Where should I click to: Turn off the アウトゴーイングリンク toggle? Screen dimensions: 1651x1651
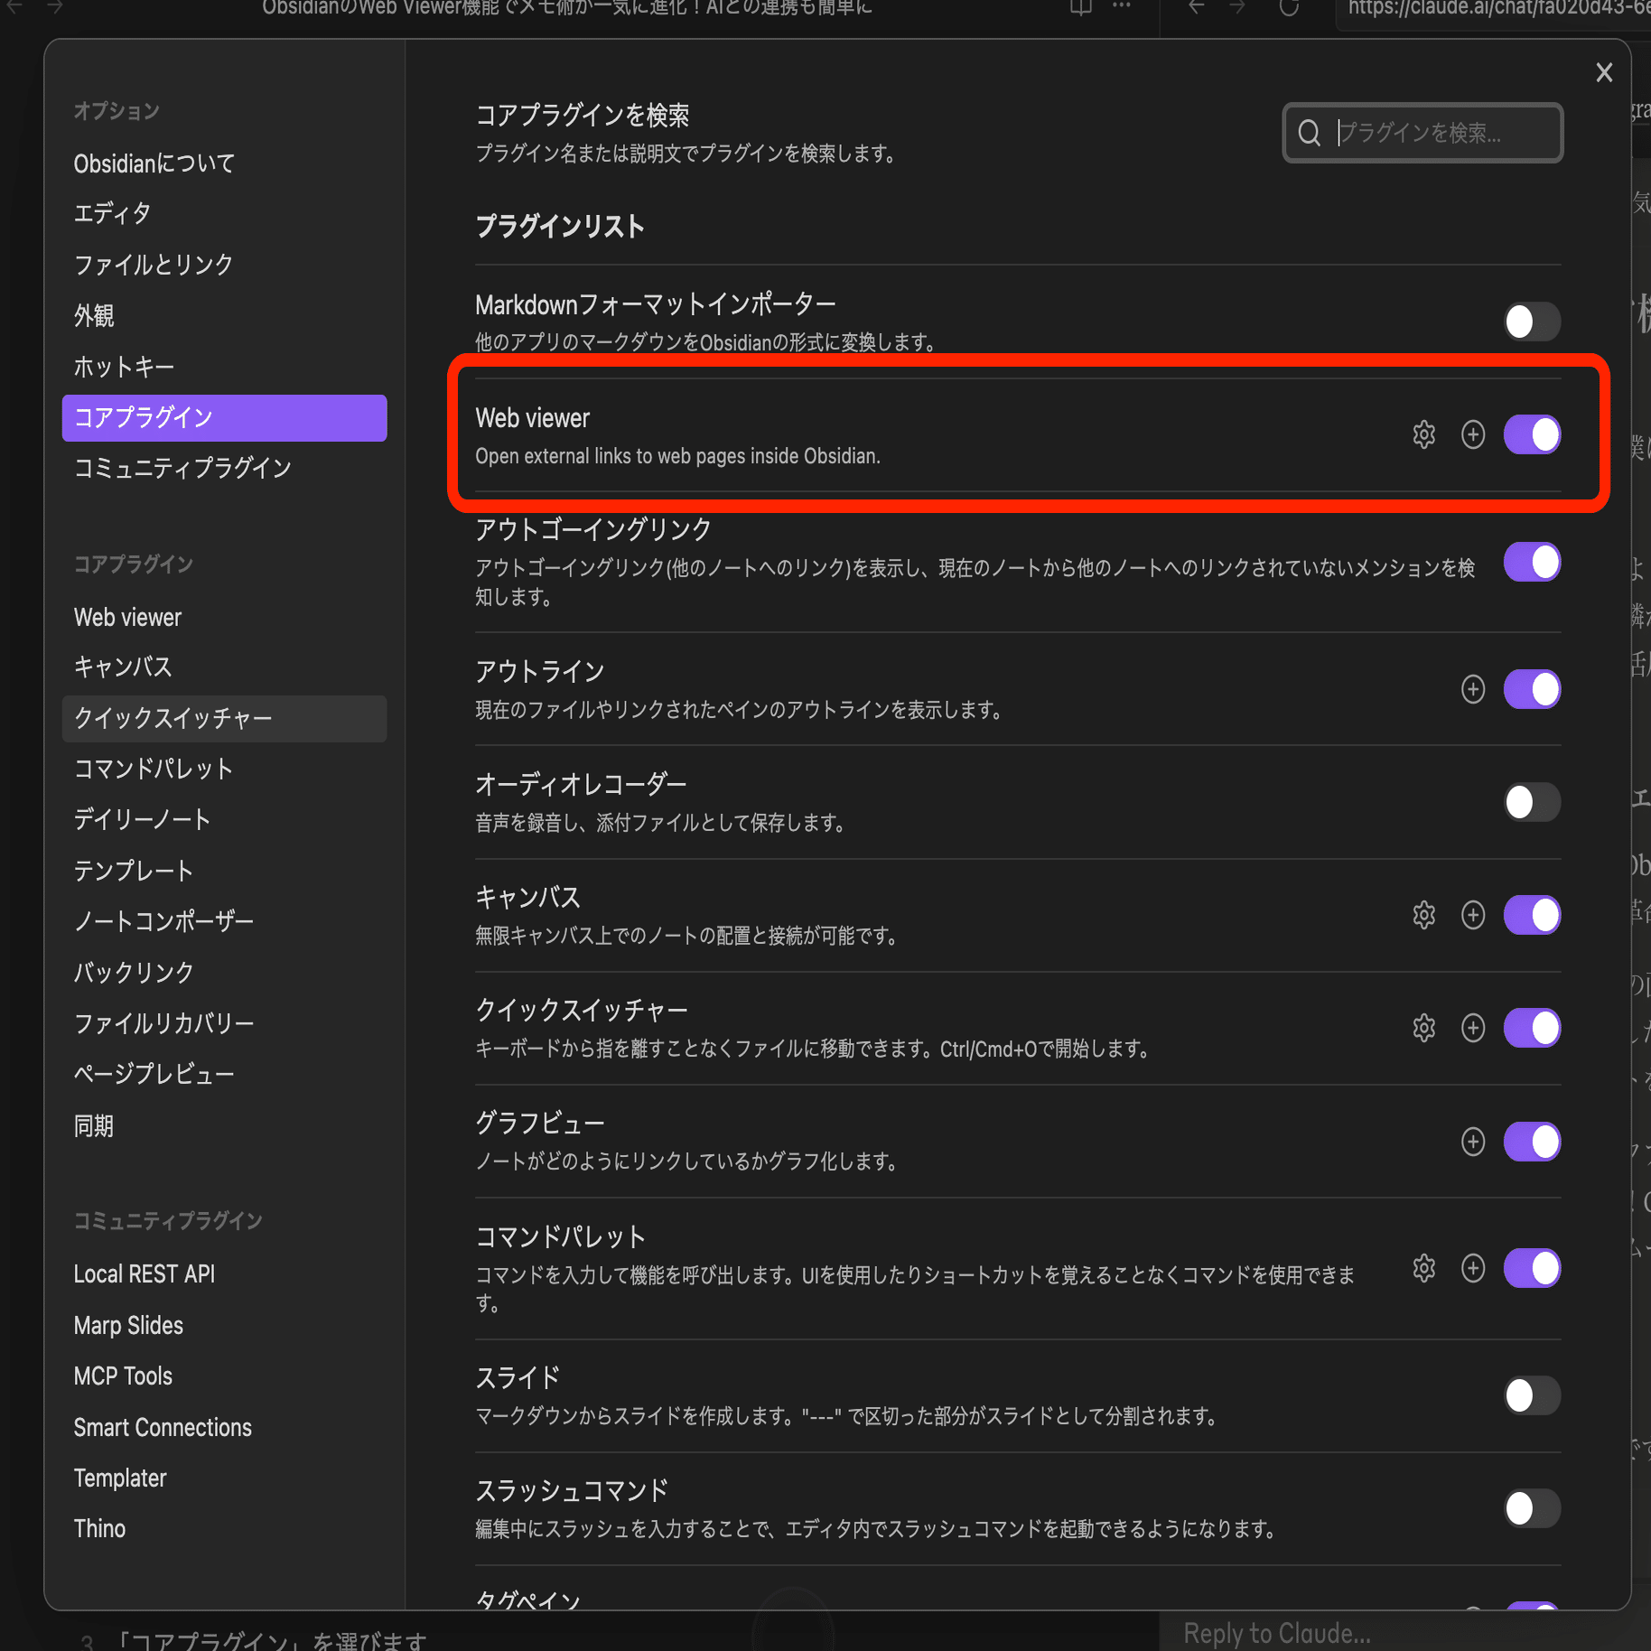pyautogui.click(x=1532, y=562)
